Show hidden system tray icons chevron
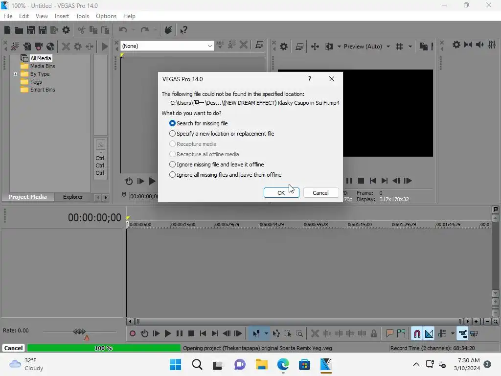 coord(416,364)
